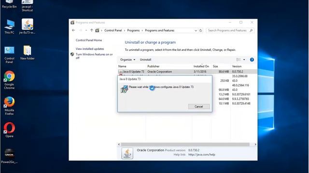Click the horizontal scrollbar thumb
This screenshot has width=309, height=173.
[185, 144]
